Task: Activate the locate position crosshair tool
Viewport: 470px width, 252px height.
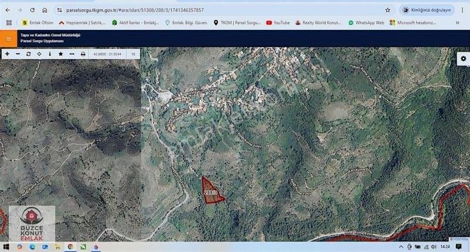Action: coord(39,54)
